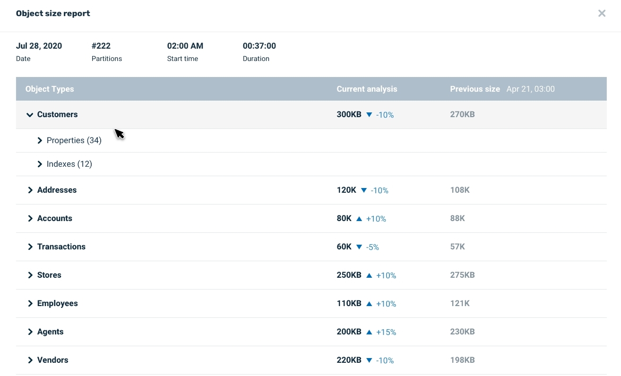Screen dimensions: 621x376
Task: Expand Indexes (12) under Customers
Action: point(40,164)
